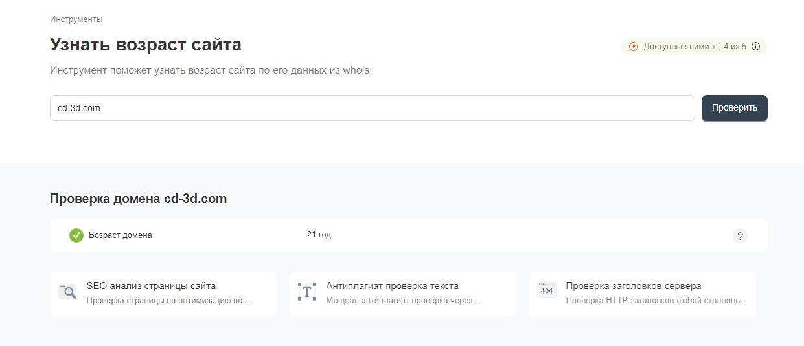Click the green checkmark next to Возраст домена
The width and height of the screenshot is (804, 346).
point(76,235)
